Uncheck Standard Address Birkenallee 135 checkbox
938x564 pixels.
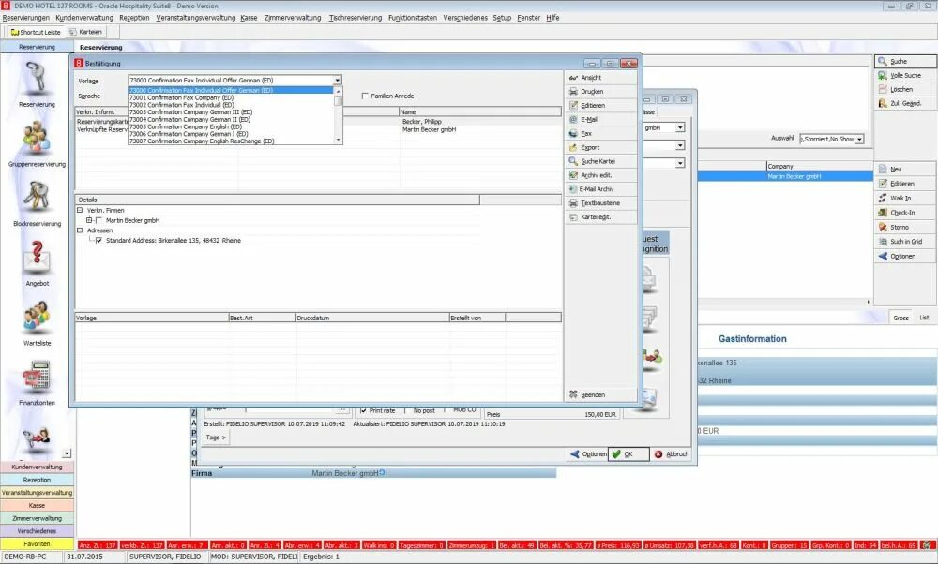coord(99,240)
